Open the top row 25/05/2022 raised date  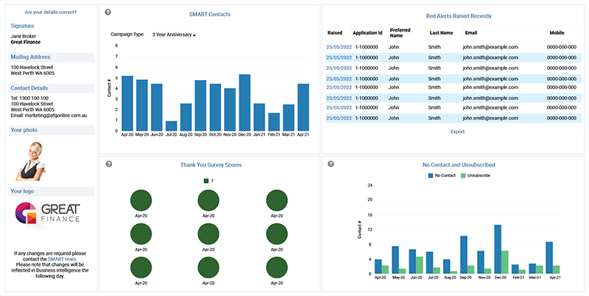[339, 47]
